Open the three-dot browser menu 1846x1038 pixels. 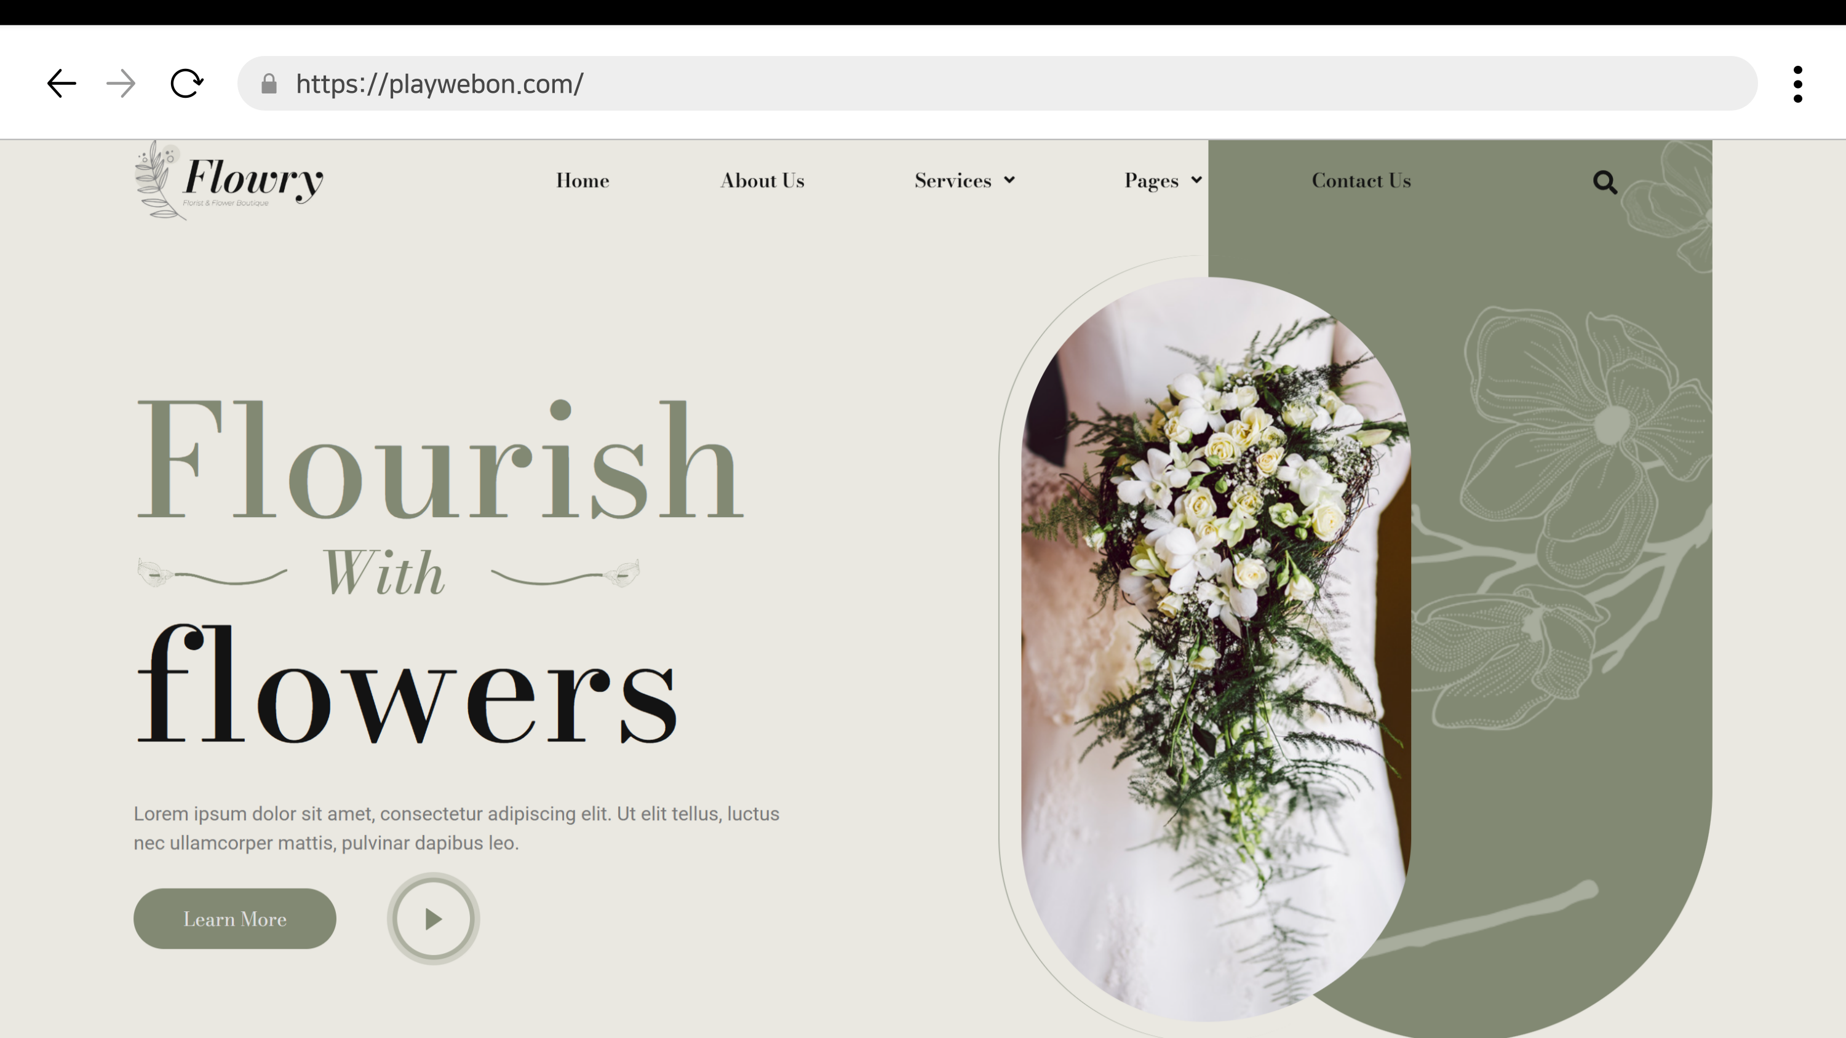coord(1797,84)
